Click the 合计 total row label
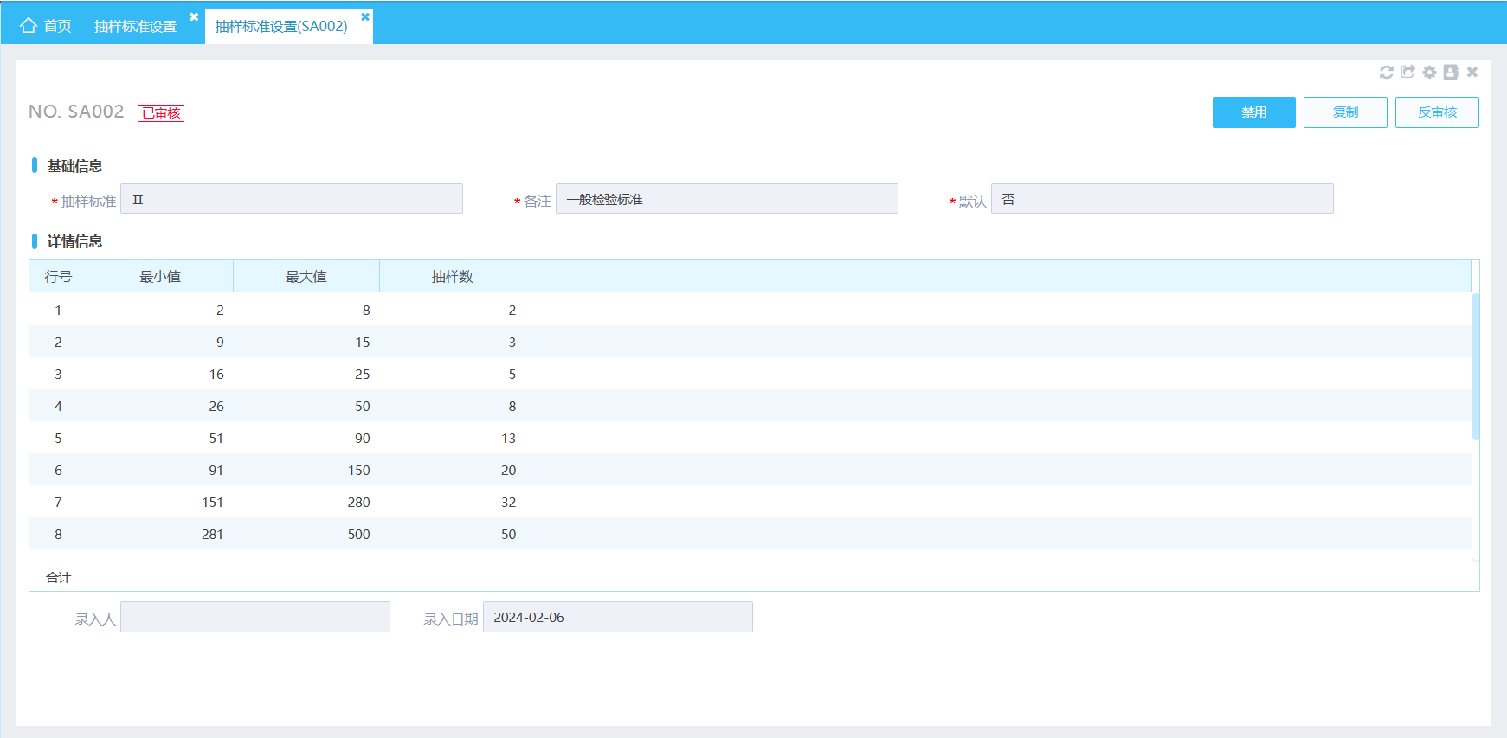 point(58,577)
